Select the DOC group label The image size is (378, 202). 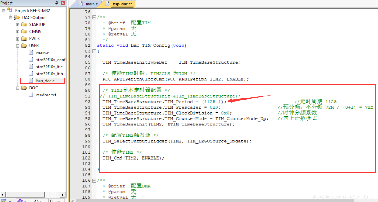coord(34,88)
